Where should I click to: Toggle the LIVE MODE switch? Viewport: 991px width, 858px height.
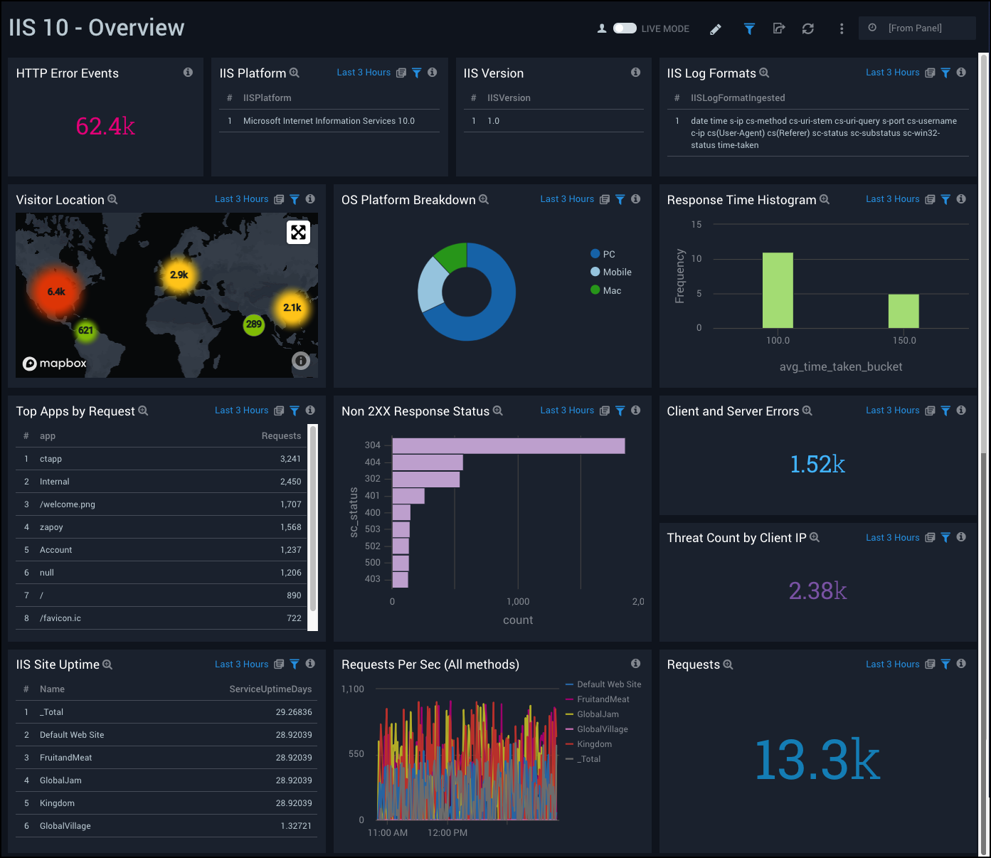pyautogui.click(x=625, y=28)
